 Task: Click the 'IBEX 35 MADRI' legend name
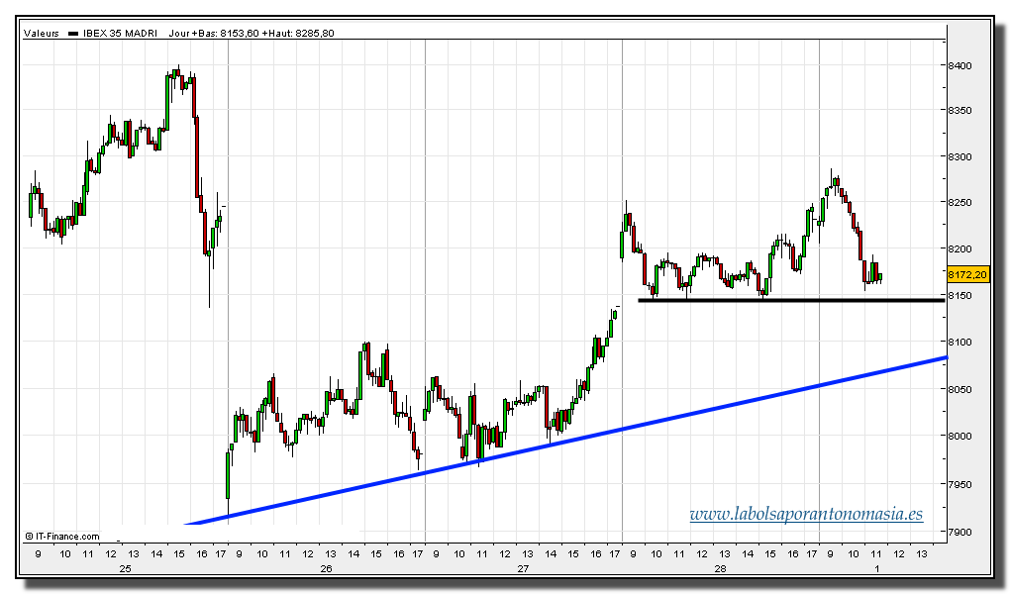[120, 34]
